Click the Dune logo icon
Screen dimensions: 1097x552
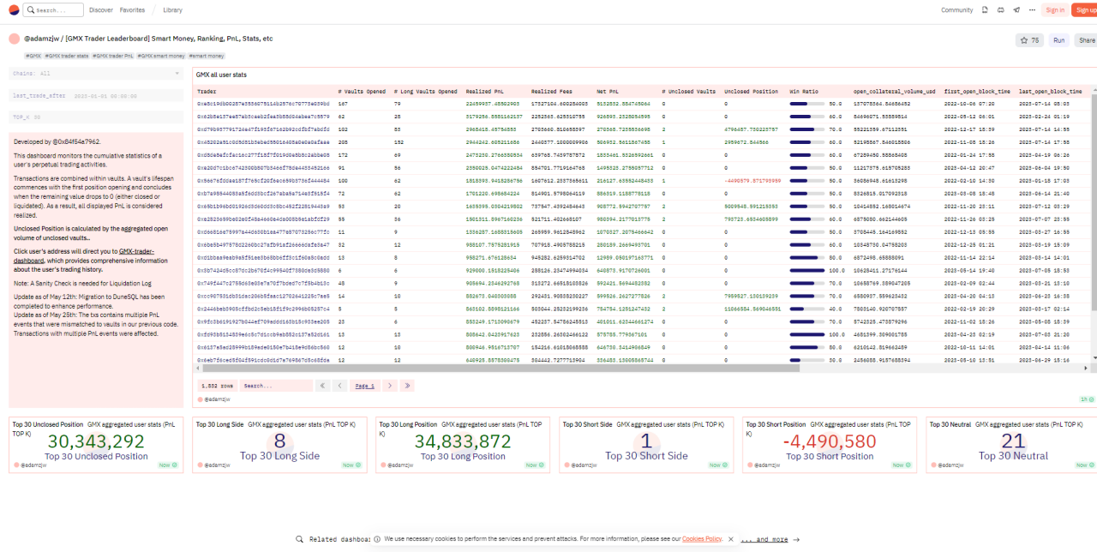(x=13, y=10)
